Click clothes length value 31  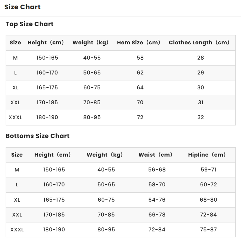pyautogui.click(x=201, y=102)
